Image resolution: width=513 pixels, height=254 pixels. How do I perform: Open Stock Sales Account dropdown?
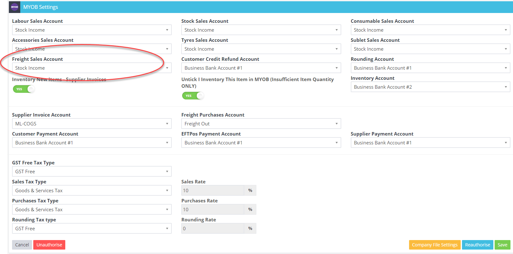tap(261, 30)
